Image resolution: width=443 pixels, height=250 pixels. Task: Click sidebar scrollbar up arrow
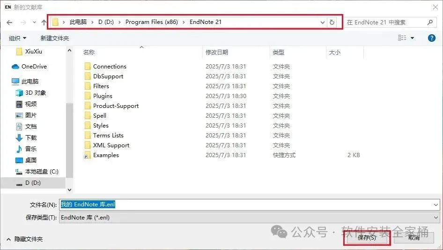pyautogui.click(x=69, y=50)
